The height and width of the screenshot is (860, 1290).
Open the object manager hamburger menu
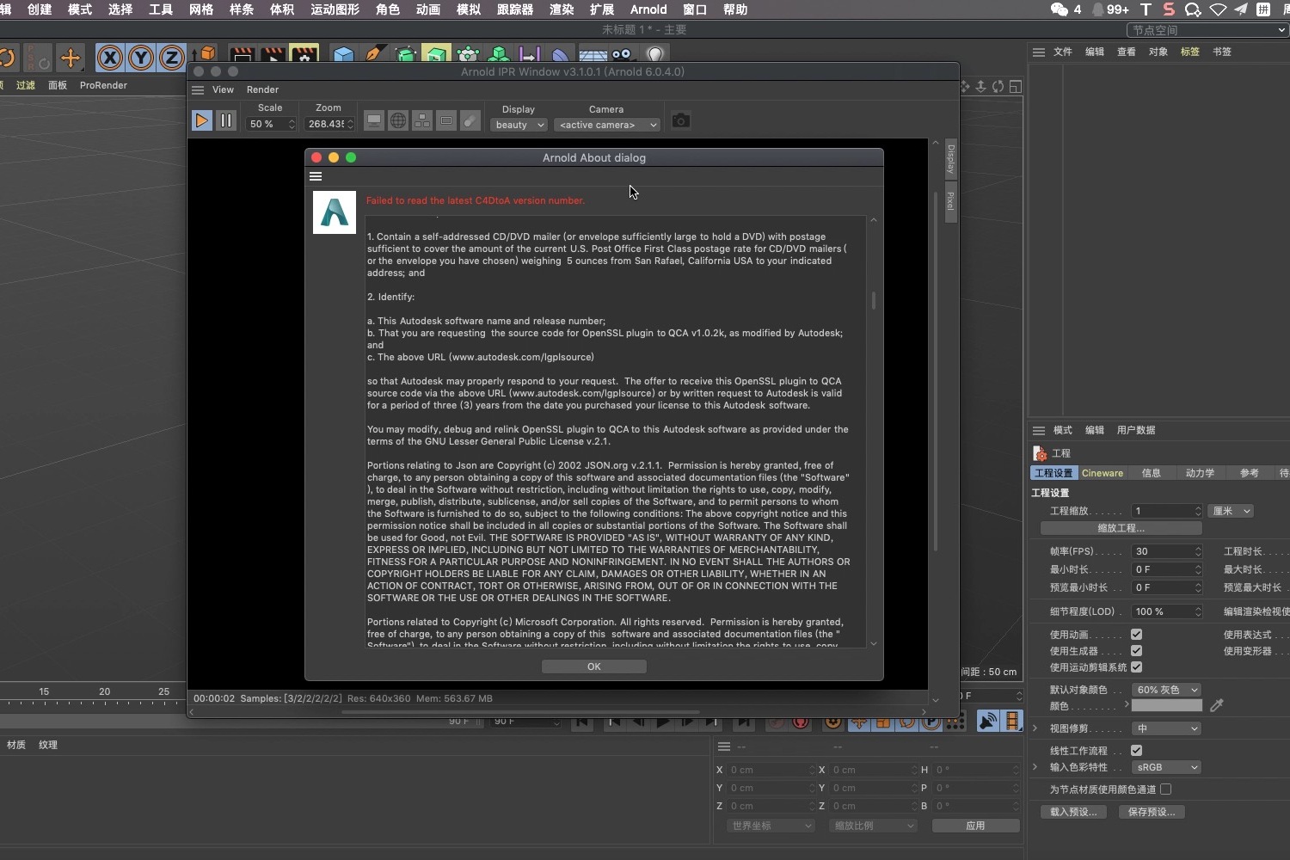click(x=1039, y=52)
